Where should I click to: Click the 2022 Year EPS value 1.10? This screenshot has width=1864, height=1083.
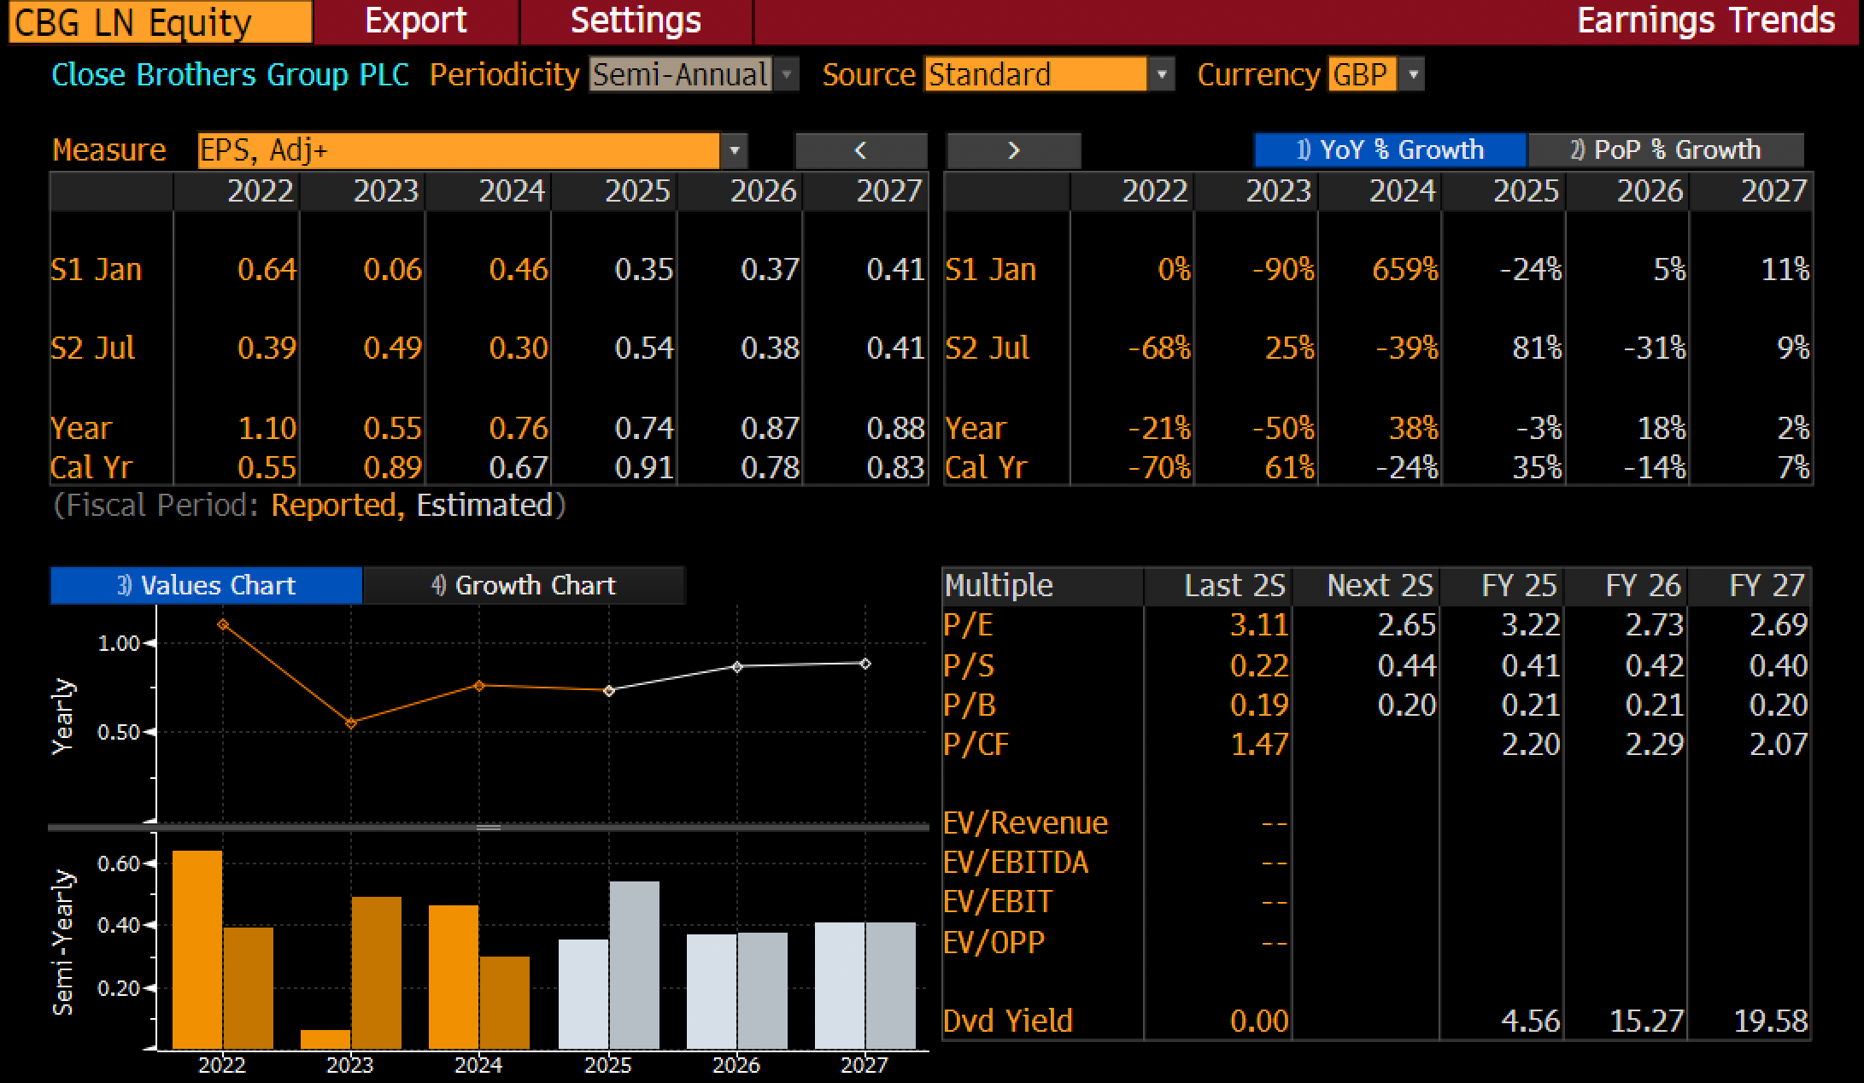pos(267,428)
